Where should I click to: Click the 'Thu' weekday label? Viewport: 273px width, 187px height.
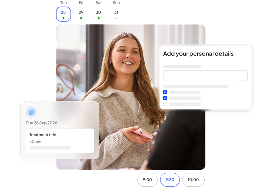coord(63,3)
